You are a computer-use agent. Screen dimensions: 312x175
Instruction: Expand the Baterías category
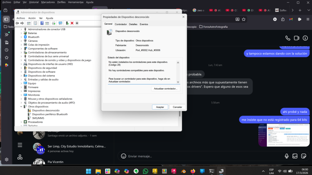(x=21, y=33)
